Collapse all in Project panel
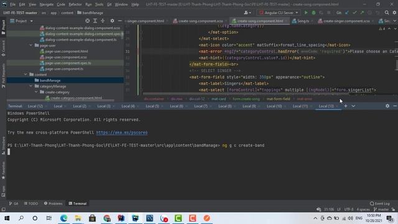The image size is (398, 224). 103,21
